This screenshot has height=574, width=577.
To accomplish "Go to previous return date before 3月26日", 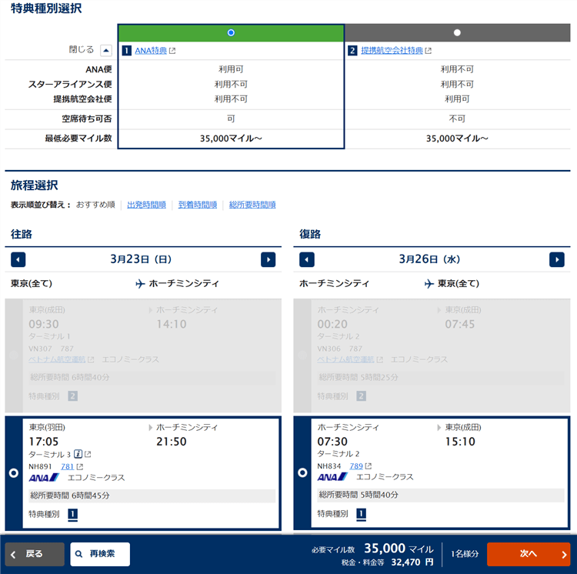I will (307, 259).
